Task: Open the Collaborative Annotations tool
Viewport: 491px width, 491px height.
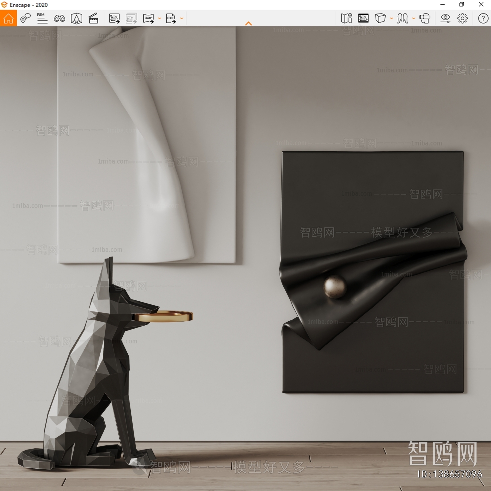Action: 25,18
